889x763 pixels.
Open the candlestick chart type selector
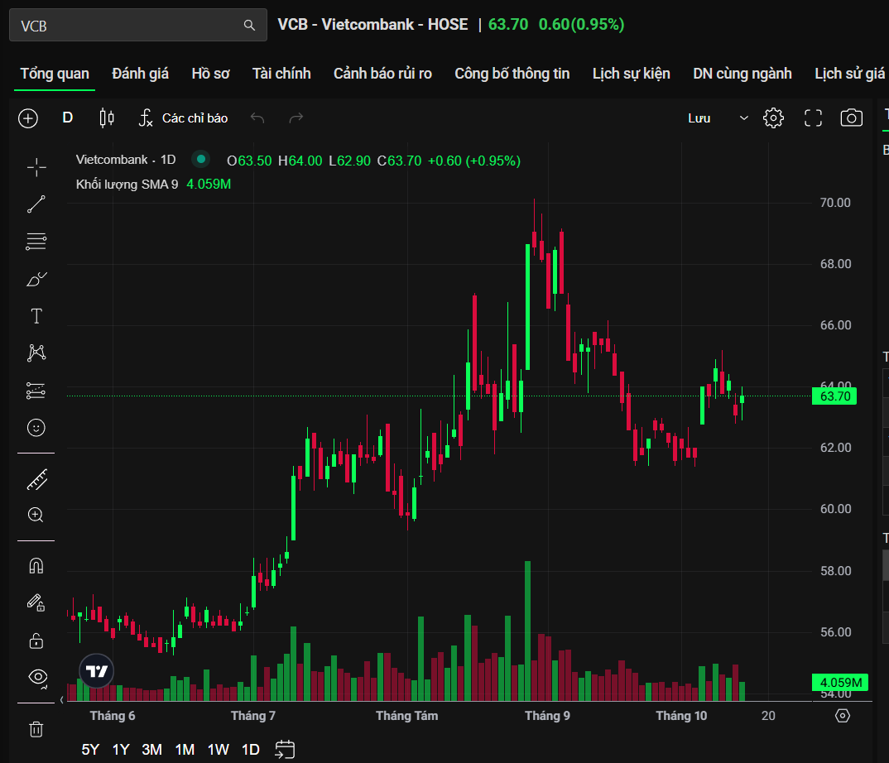point(106,118)
